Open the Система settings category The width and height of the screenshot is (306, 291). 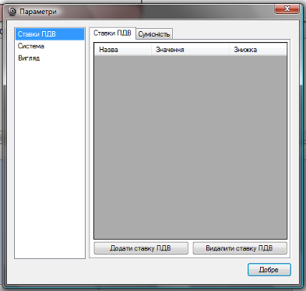tap(50, 46)
